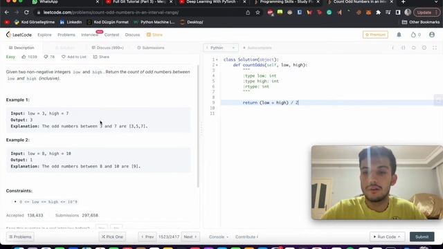Image resolution: width=443 pixels, height=249 pixels.
Task: Enter fullscreen editor mode icon
Action: coord(435,48)
